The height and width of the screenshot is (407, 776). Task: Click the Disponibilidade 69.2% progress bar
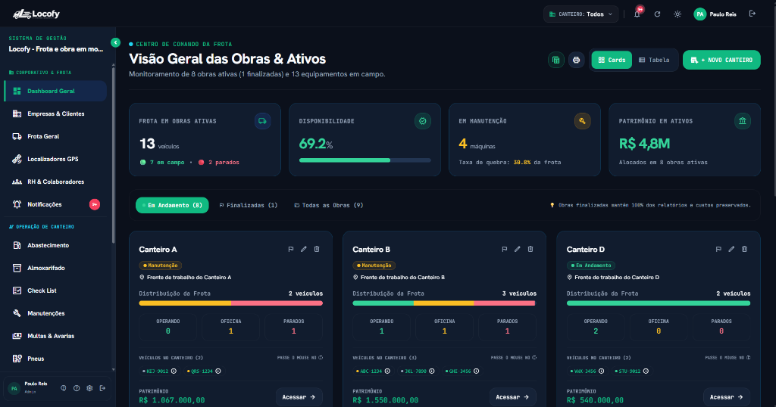[x=365, y=160]
